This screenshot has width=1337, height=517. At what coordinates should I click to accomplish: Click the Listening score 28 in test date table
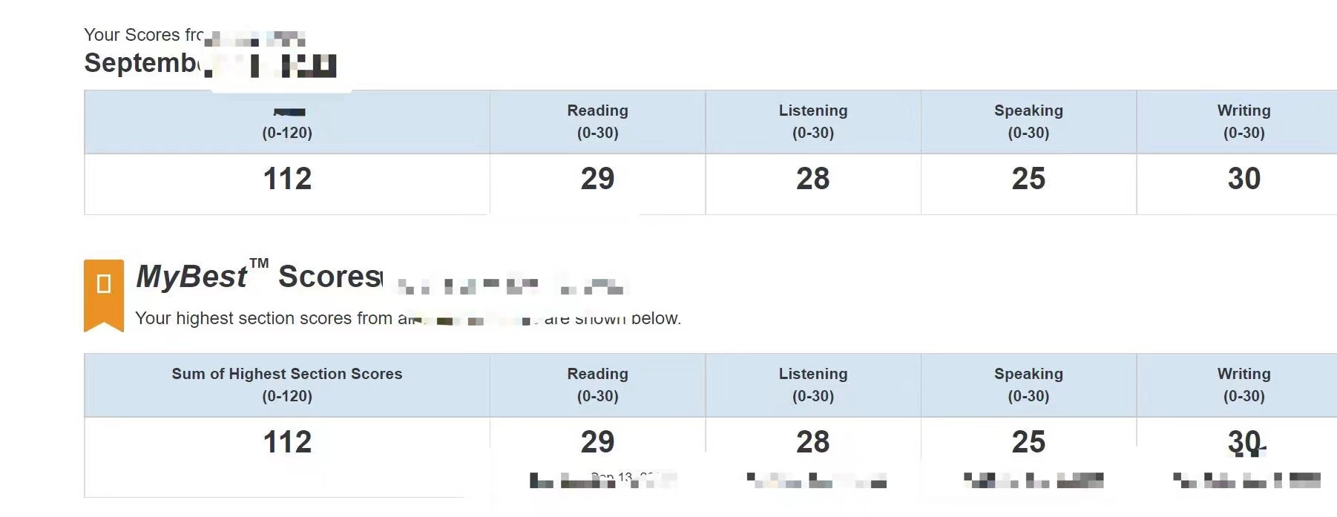(x=812, y=179)
